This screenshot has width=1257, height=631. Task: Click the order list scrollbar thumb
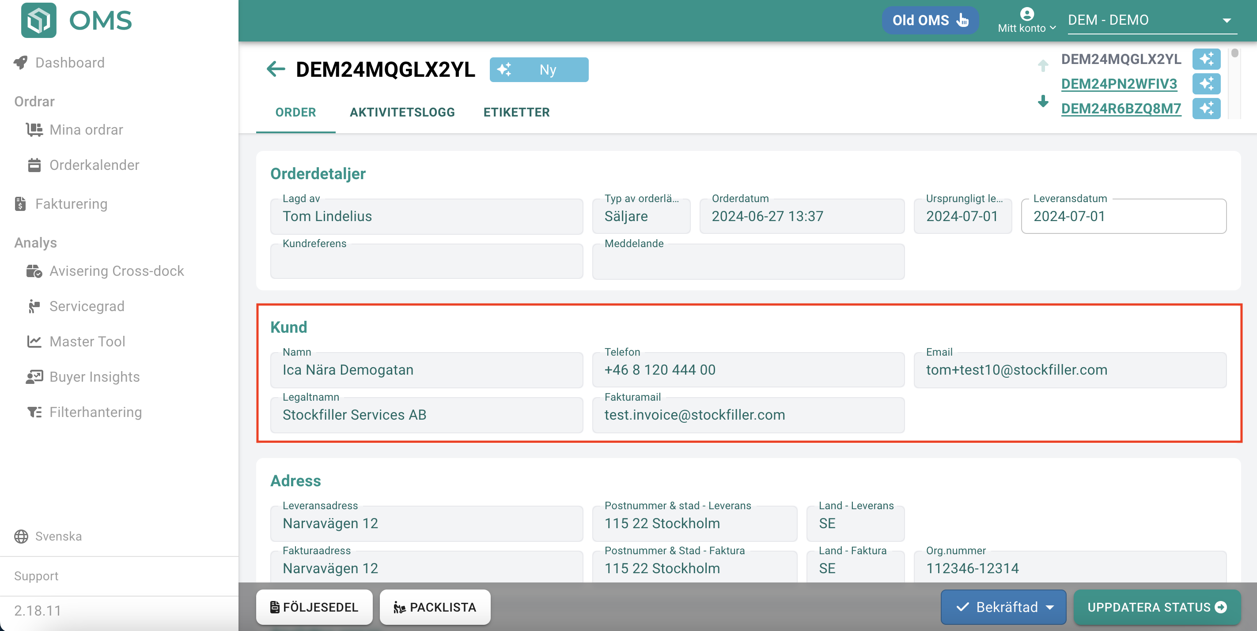click(1234, 53)
